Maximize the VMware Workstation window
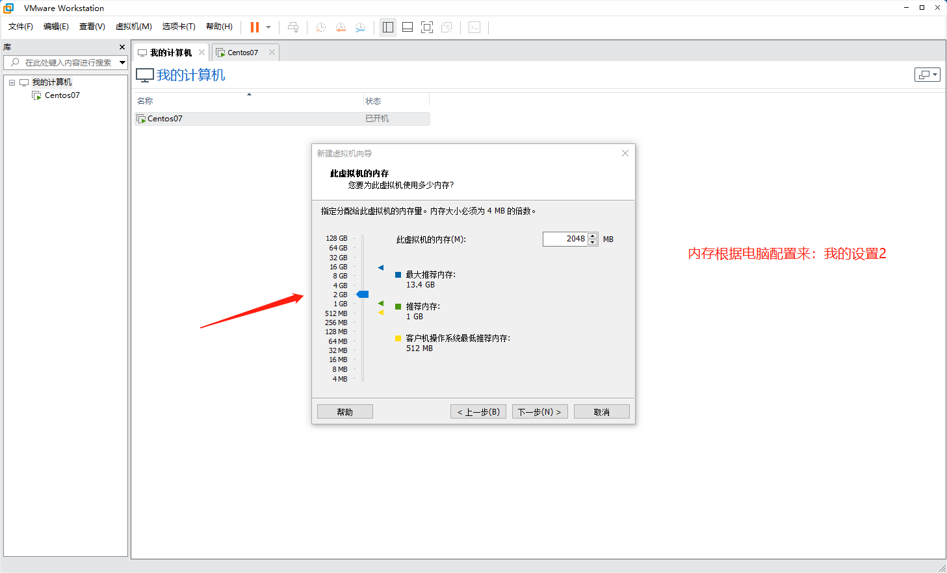 click(x=922, y=8)
